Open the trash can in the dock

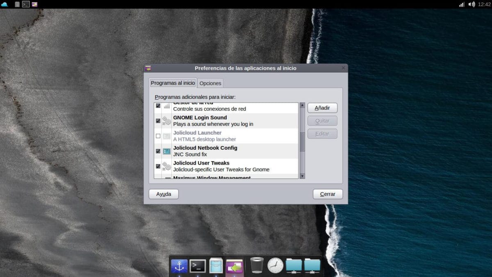point(256,266)
